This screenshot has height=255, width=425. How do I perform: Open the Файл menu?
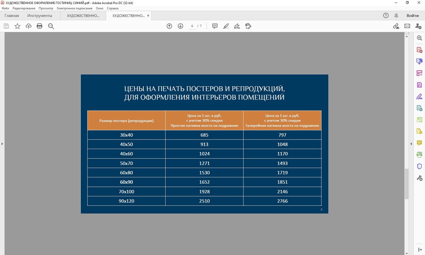(5, 8)
